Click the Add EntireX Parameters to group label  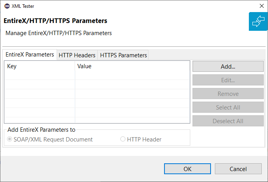(x=41, y=130)
